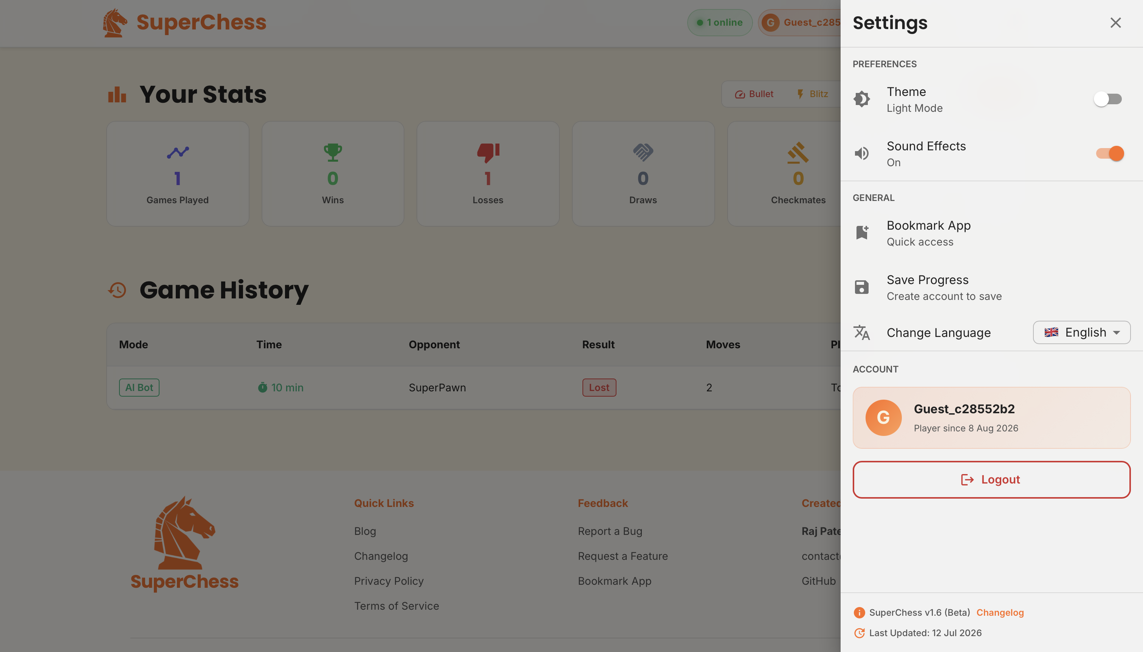Click the Result column header

(x=598, y=345)
